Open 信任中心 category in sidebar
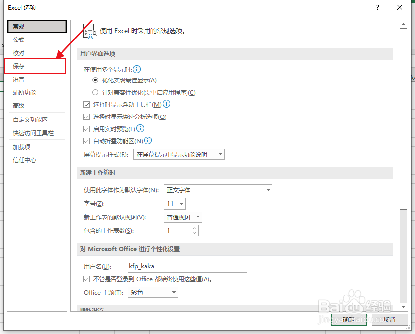The image size is (415, 334). [37, 160]
